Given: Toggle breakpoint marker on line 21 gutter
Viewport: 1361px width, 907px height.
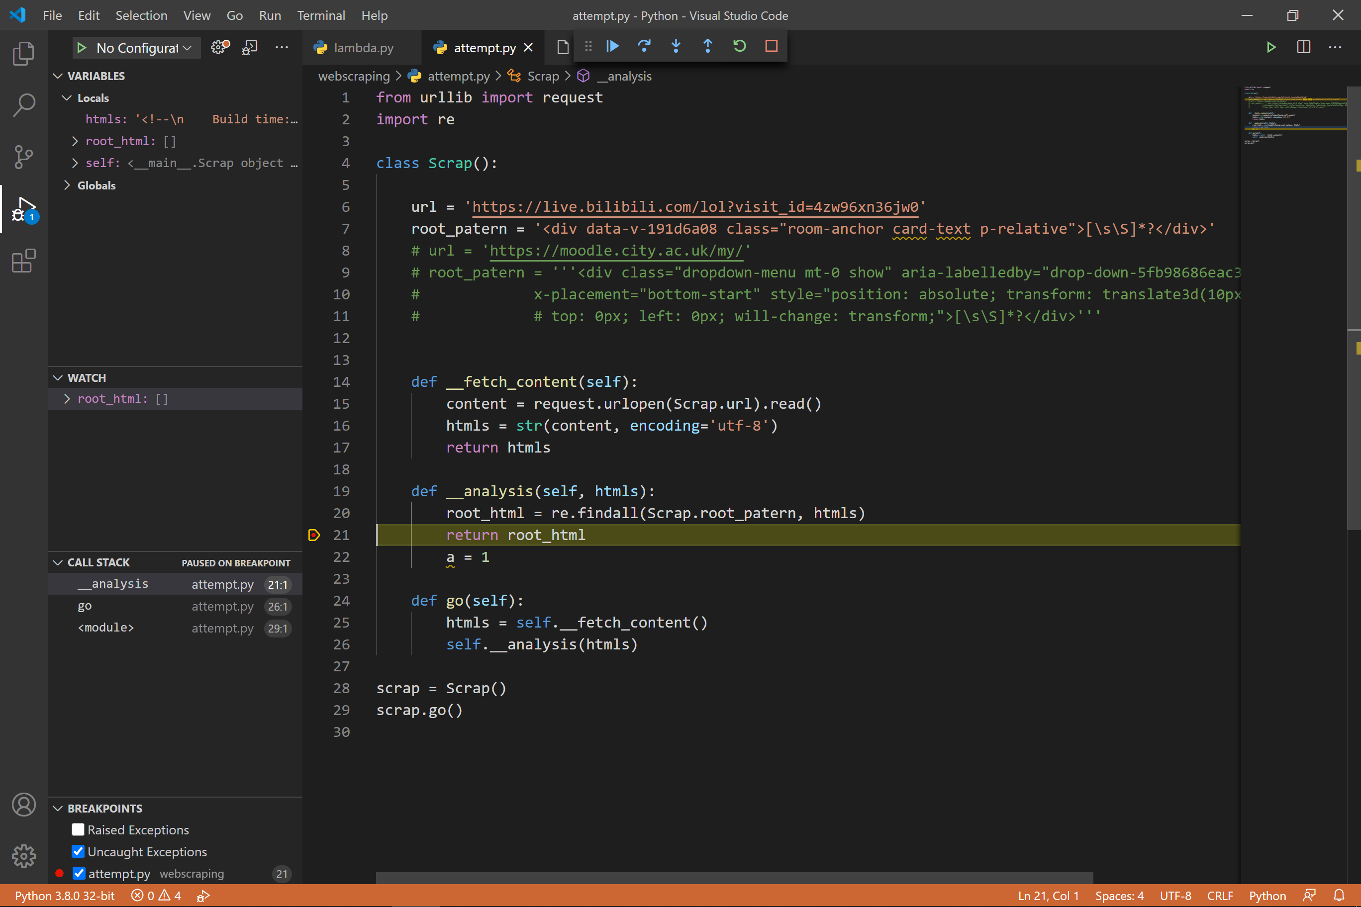Looking at the screenshot, I should [x=314, y=535].
